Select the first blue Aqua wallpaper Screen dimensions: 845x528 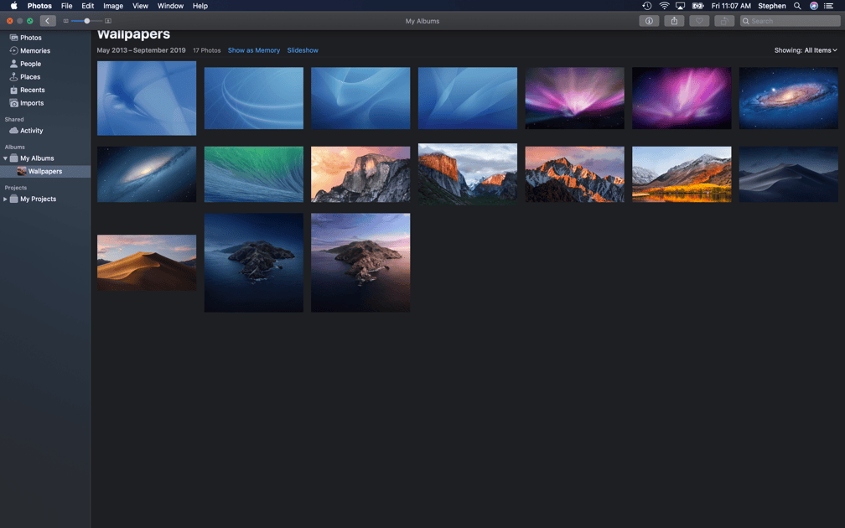click(147, 98)
